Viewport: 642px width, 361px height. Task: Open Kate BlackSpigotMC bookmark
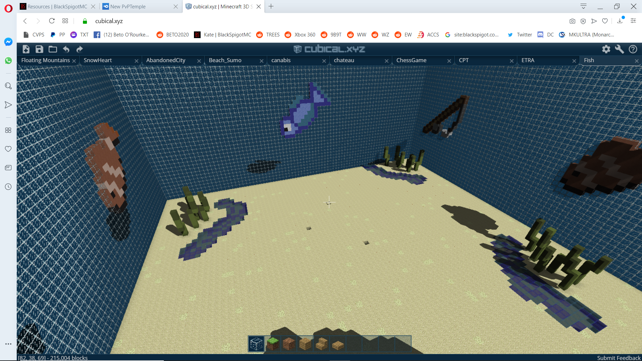(223, 35)
